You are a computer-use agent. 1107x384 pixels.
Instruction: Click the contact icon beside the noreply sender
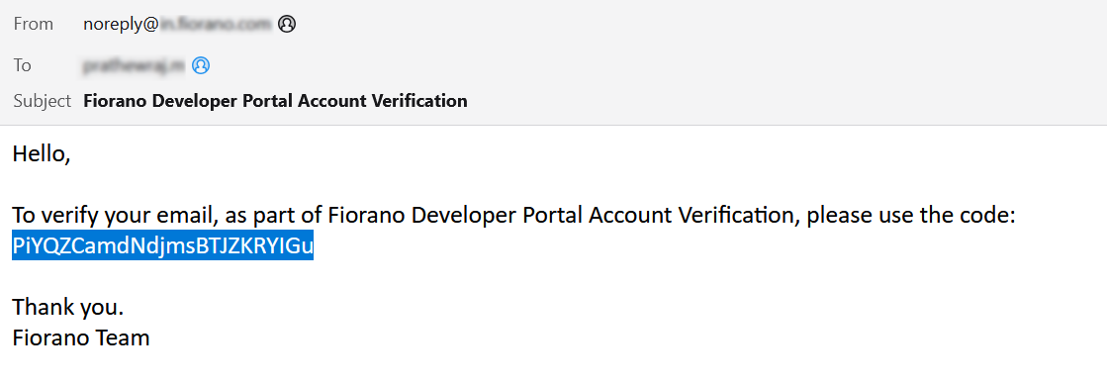(287, 24)
